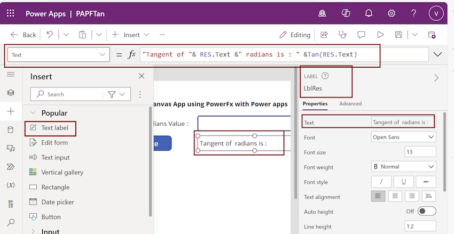Click the paste clipboard icon
Image resolution: width=454 pixels, height=234 pixels.
[82, 35]
